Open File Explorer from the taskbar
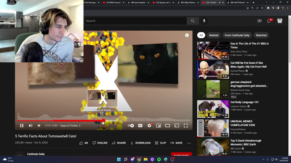Screen dimensions: 291x163 tap(145, 159)
